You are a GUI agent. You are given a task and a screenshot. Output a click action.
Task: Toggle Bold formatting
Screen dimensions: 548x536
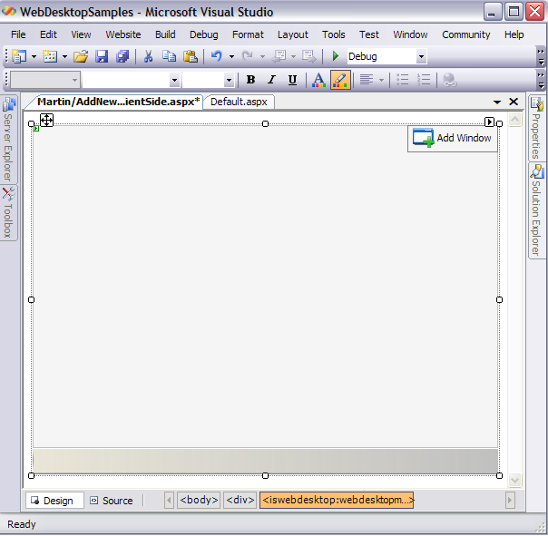[250, 80]
